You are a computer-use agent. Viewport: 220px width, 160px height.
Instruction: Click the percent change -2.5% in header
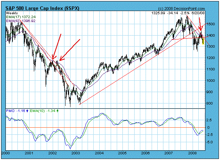(185, 13)
